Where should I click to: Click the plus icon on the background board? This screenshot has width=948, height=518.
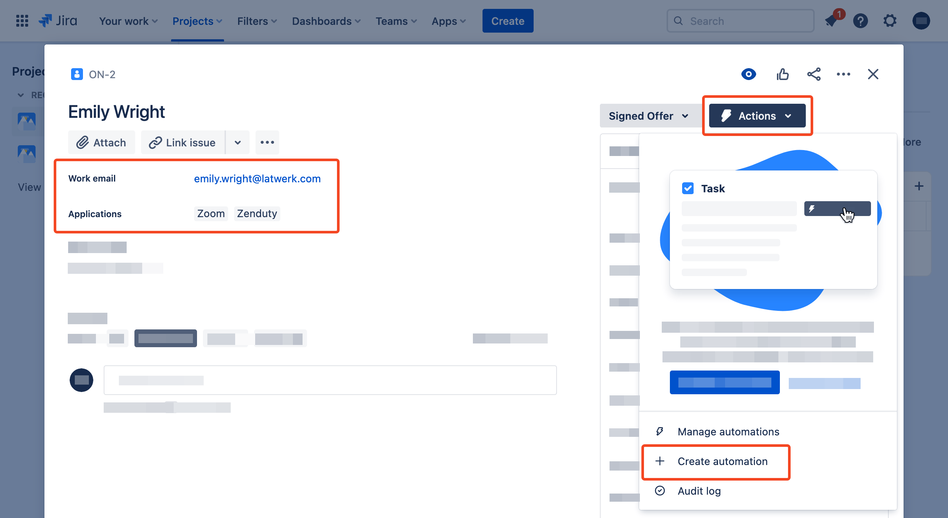[x=919, y=186]
